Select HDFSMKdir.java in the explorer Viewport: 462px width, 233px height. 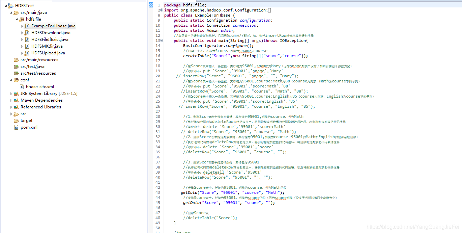[47, 46]
